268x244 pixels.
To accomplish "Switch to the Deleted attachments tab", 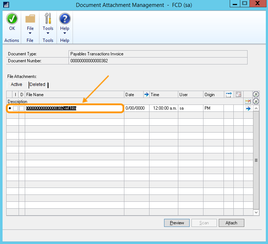I will [38, 84].
